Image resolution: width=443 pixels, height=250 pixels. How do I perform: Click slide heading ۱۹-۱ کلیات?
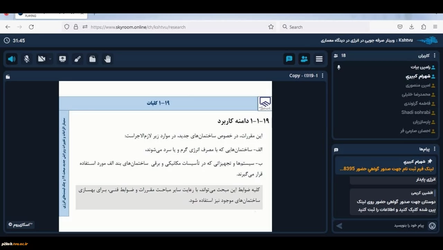(x=158, y=103)
